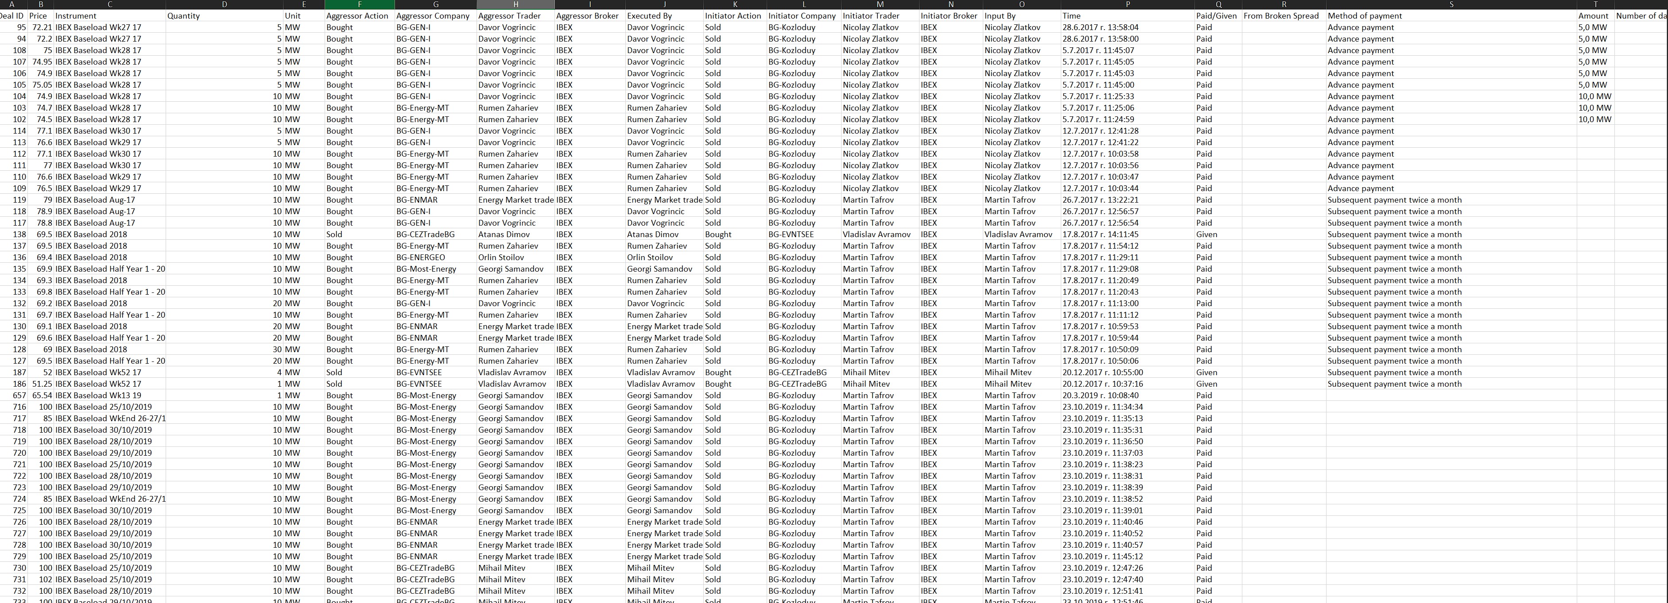Screen dimensions: 1668x603
Task: Click the 'Paid/Given' header cell
Action: [1218, 15]
